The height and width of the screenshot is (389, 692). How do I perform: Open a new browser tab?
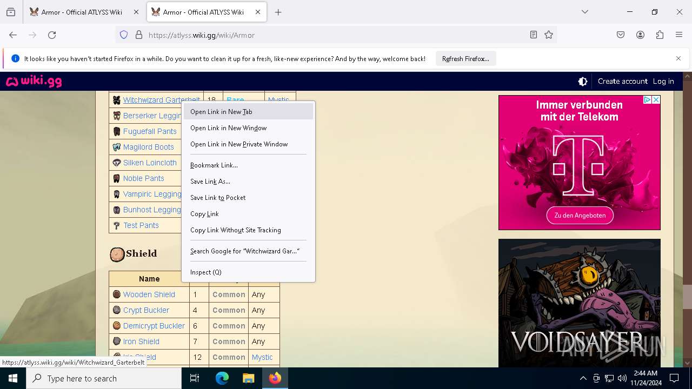[278, 12]
